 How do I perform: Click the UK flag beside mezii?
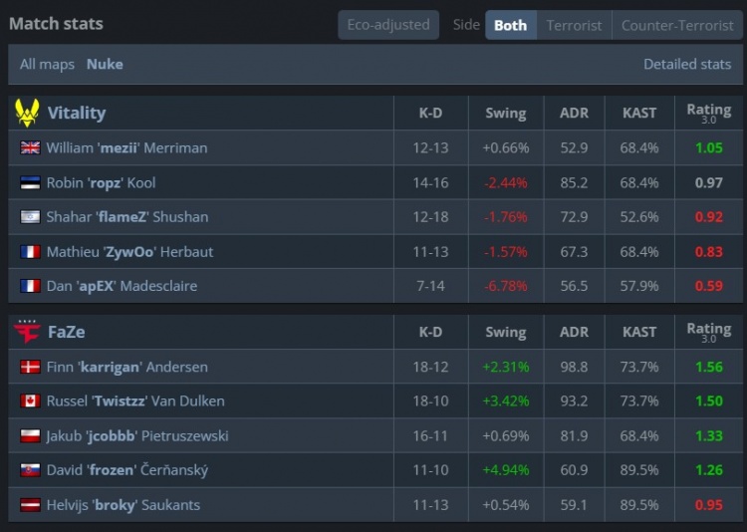point(30,148)
